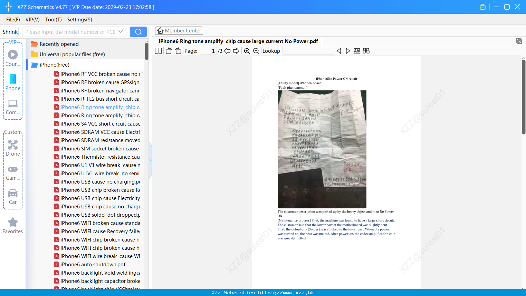The width and height of the screenshot is (526, 296).
Task: Open iPhone6 RFFE2 bus short circuit file
Action: pos(97,99)
